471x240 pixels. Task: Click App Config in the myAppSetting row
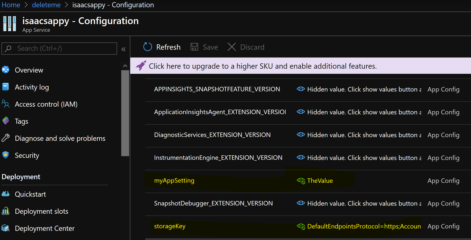[444, 181]
